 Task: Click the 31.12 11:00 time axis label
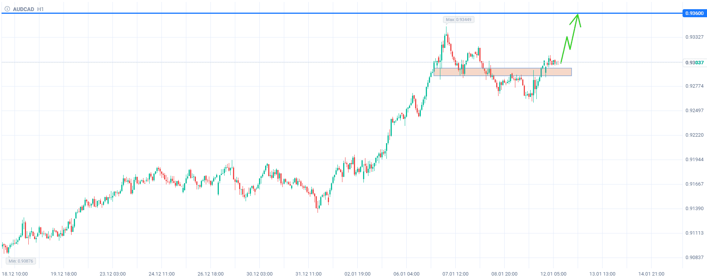308,274
